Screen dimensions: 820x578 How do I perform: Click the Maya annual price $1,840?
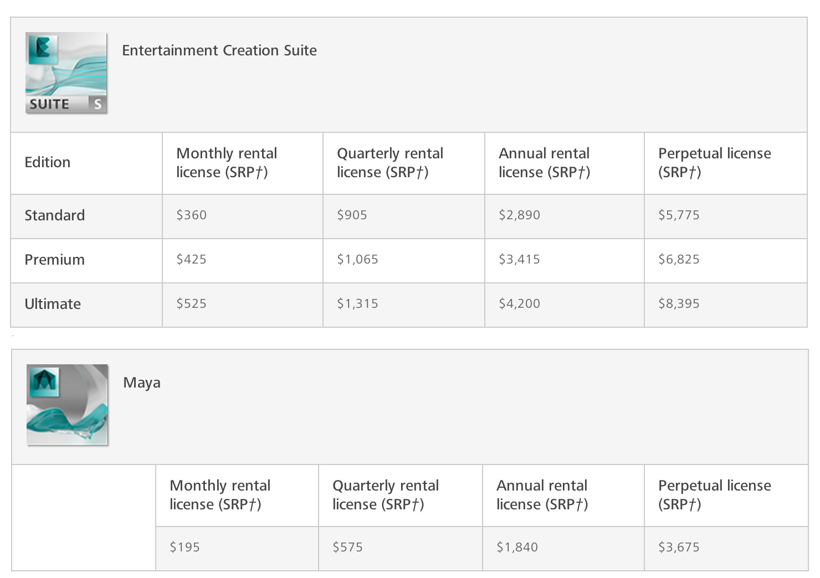click(x=517, y=547)
